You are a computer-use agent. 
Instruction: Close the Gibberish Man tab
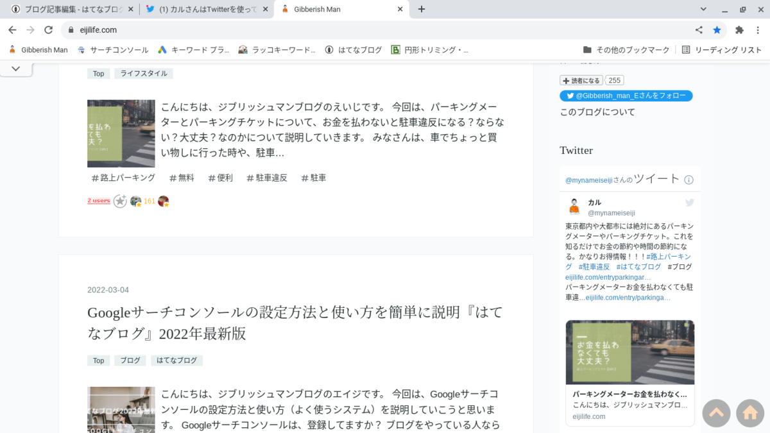400,9
